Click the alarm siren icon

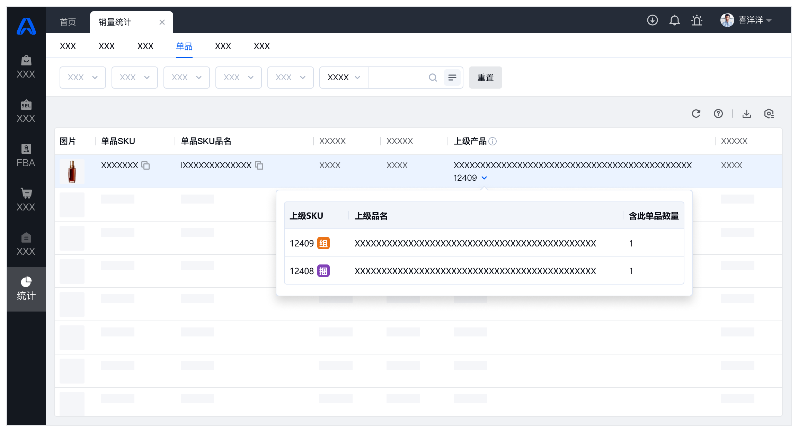[697, 20]
